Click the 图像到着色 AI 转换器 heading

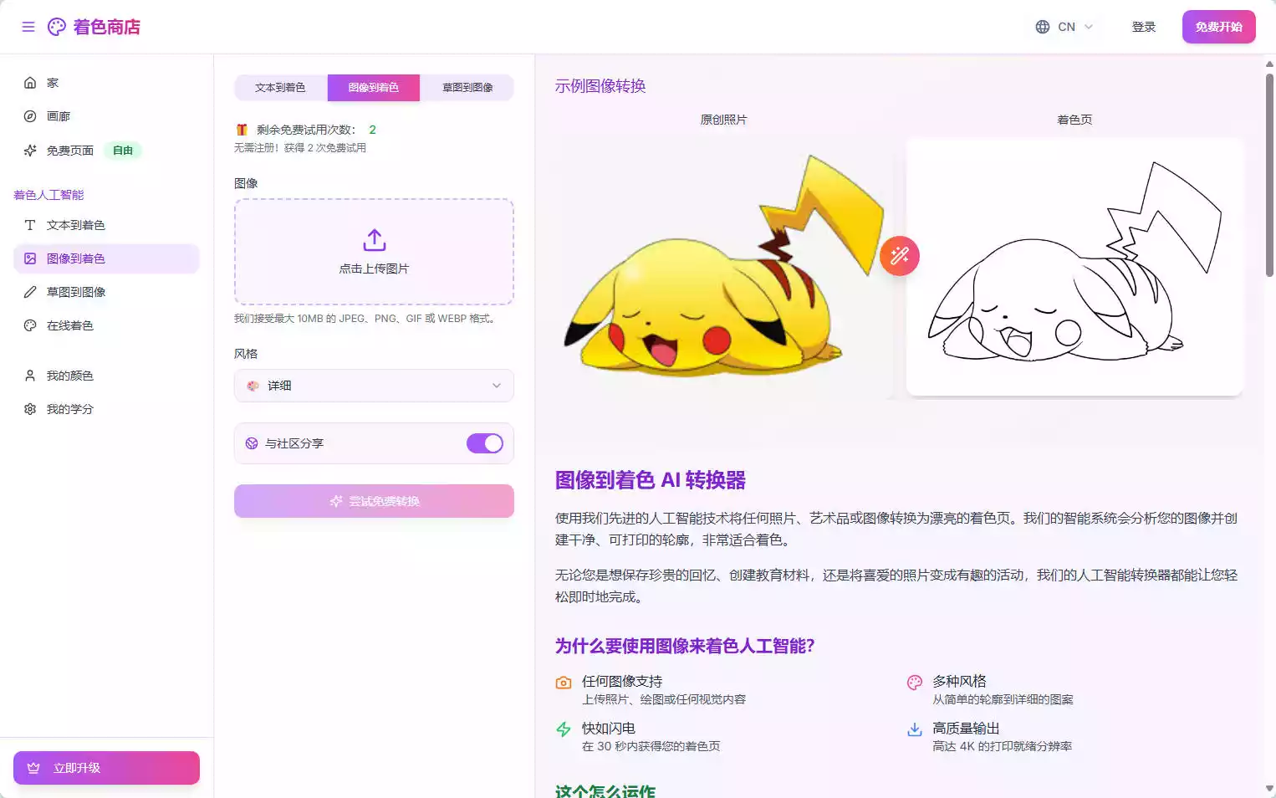click(x=651, y=480)
